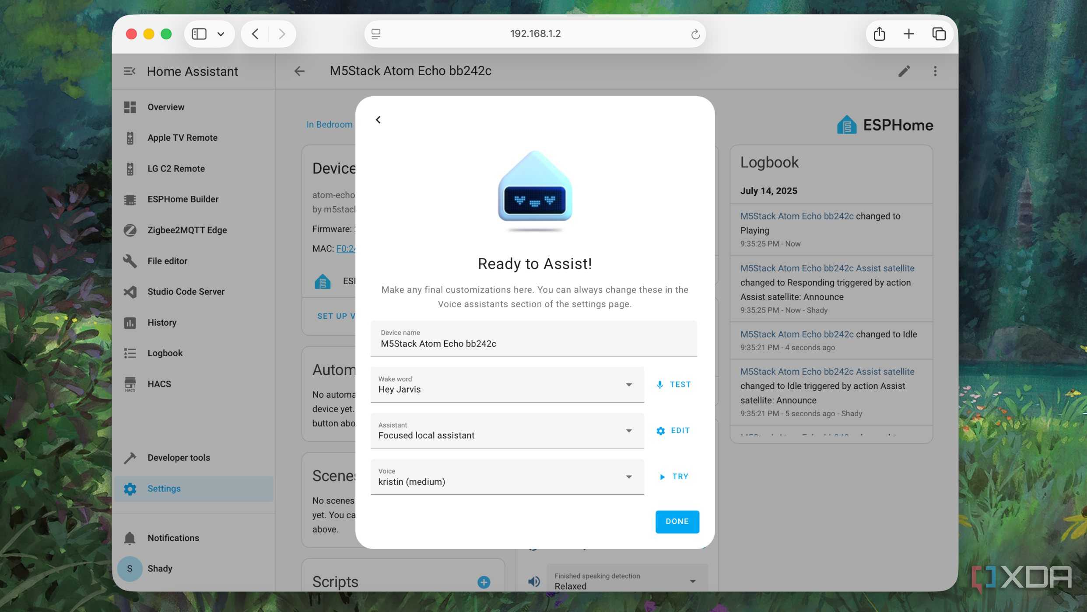
Task: Edit device with pencil icon
Action: tap(904, 71)
